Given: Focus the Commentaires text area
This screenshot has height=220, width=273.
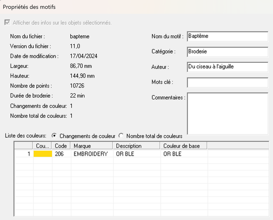Looking at the screenshot, I should (x=227, y=113).
